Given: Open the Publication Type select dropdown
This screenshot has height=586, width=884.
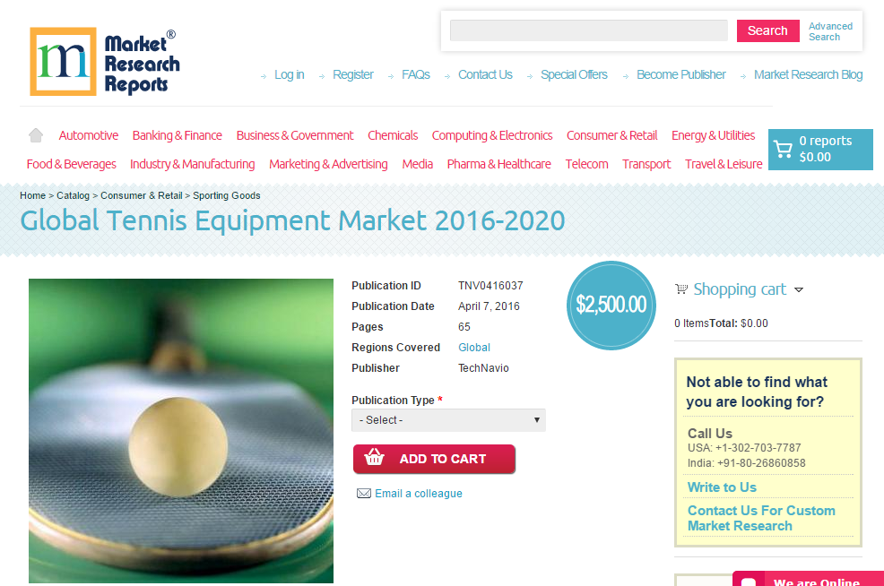Looking at the screenshot, I should (x=448, y=420).
